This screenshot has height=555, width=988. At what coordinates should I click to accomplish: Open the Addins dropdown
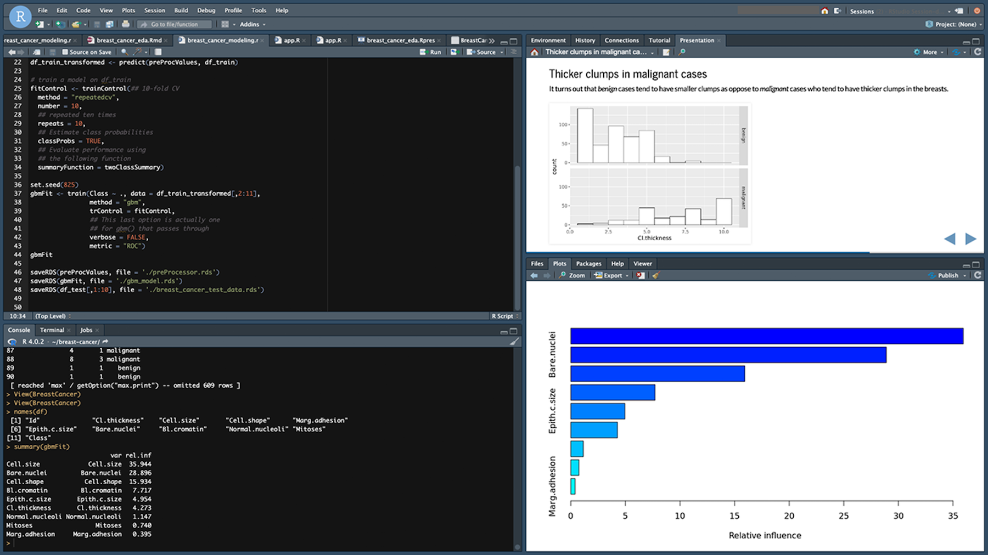point(252,24)
